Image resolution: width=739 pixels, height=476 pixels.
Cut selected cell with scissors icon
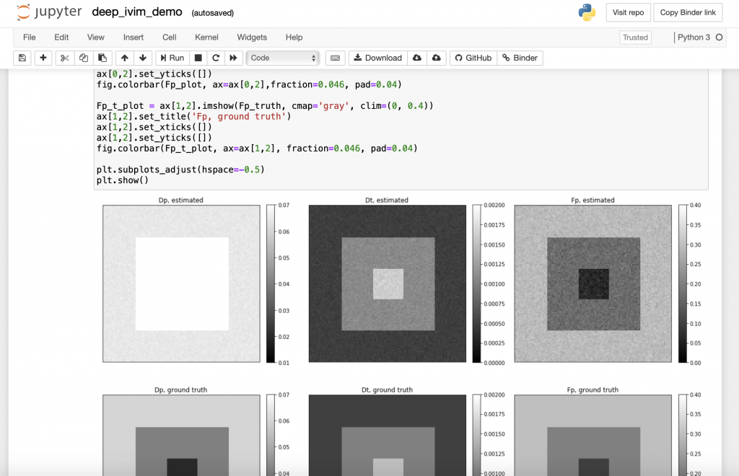point(65,58)
